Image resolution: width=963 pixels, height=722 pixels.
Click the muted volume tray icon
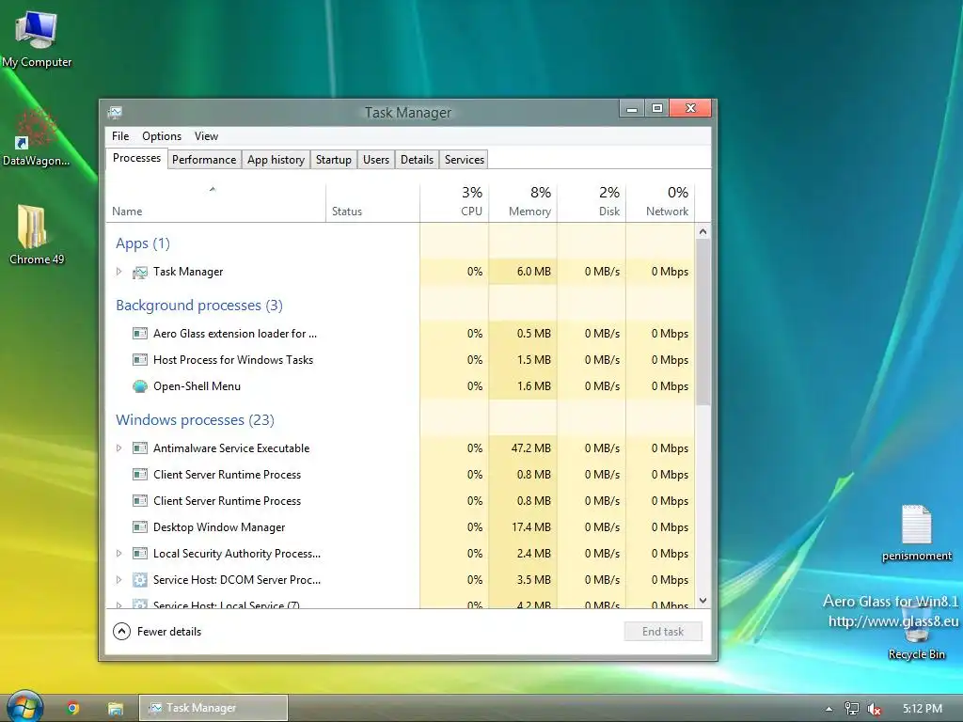[x=874, y=709]
